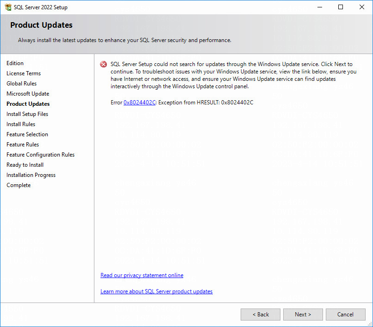Select the Installation Progress step

point(31,175)
